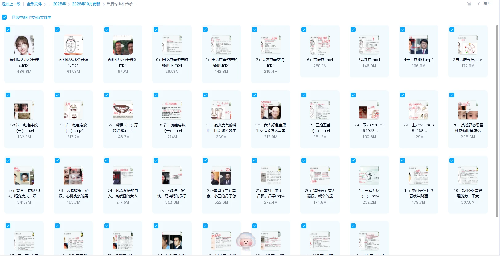Screen dimensions: 500x256
Task: Open thumbnail of 面相识人公开课3.mp4
Action: coord(123,45)
